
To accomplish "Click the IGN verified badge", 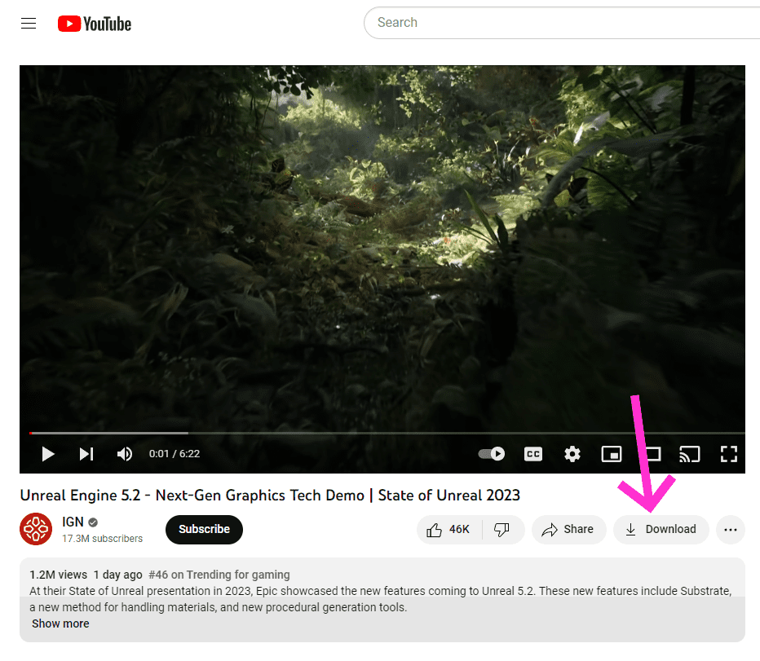I will [x=93, y=522].
